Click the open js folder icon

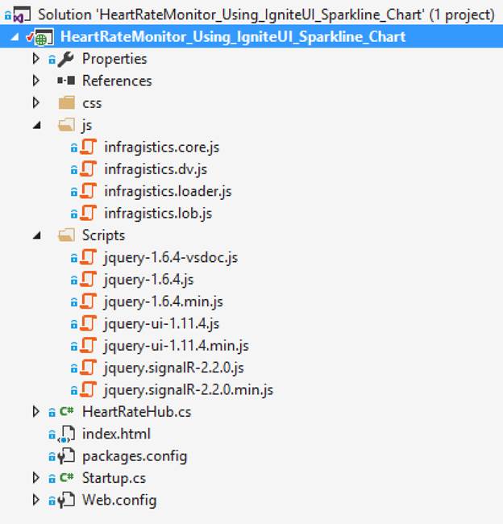click(66, 125)
